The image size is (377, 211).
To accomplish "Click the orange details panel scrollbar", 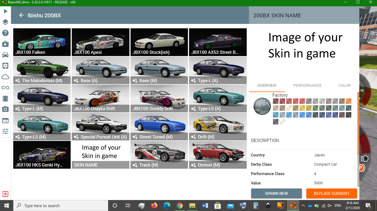I will click(x=358, y=124).
